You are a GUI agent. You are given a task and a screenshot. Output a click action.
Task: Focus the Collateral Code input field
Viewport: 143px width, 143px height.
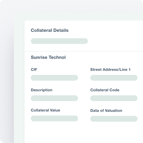click(114, 98)
